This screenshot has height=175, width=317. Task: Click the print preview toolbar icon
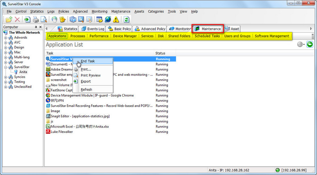(44, 19)
